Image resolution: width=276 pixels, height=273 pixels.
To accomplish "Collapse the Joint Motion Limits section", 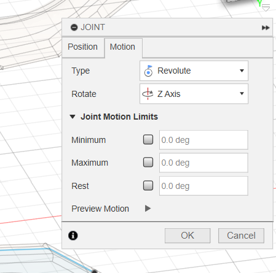I will [x=73, y=117].
